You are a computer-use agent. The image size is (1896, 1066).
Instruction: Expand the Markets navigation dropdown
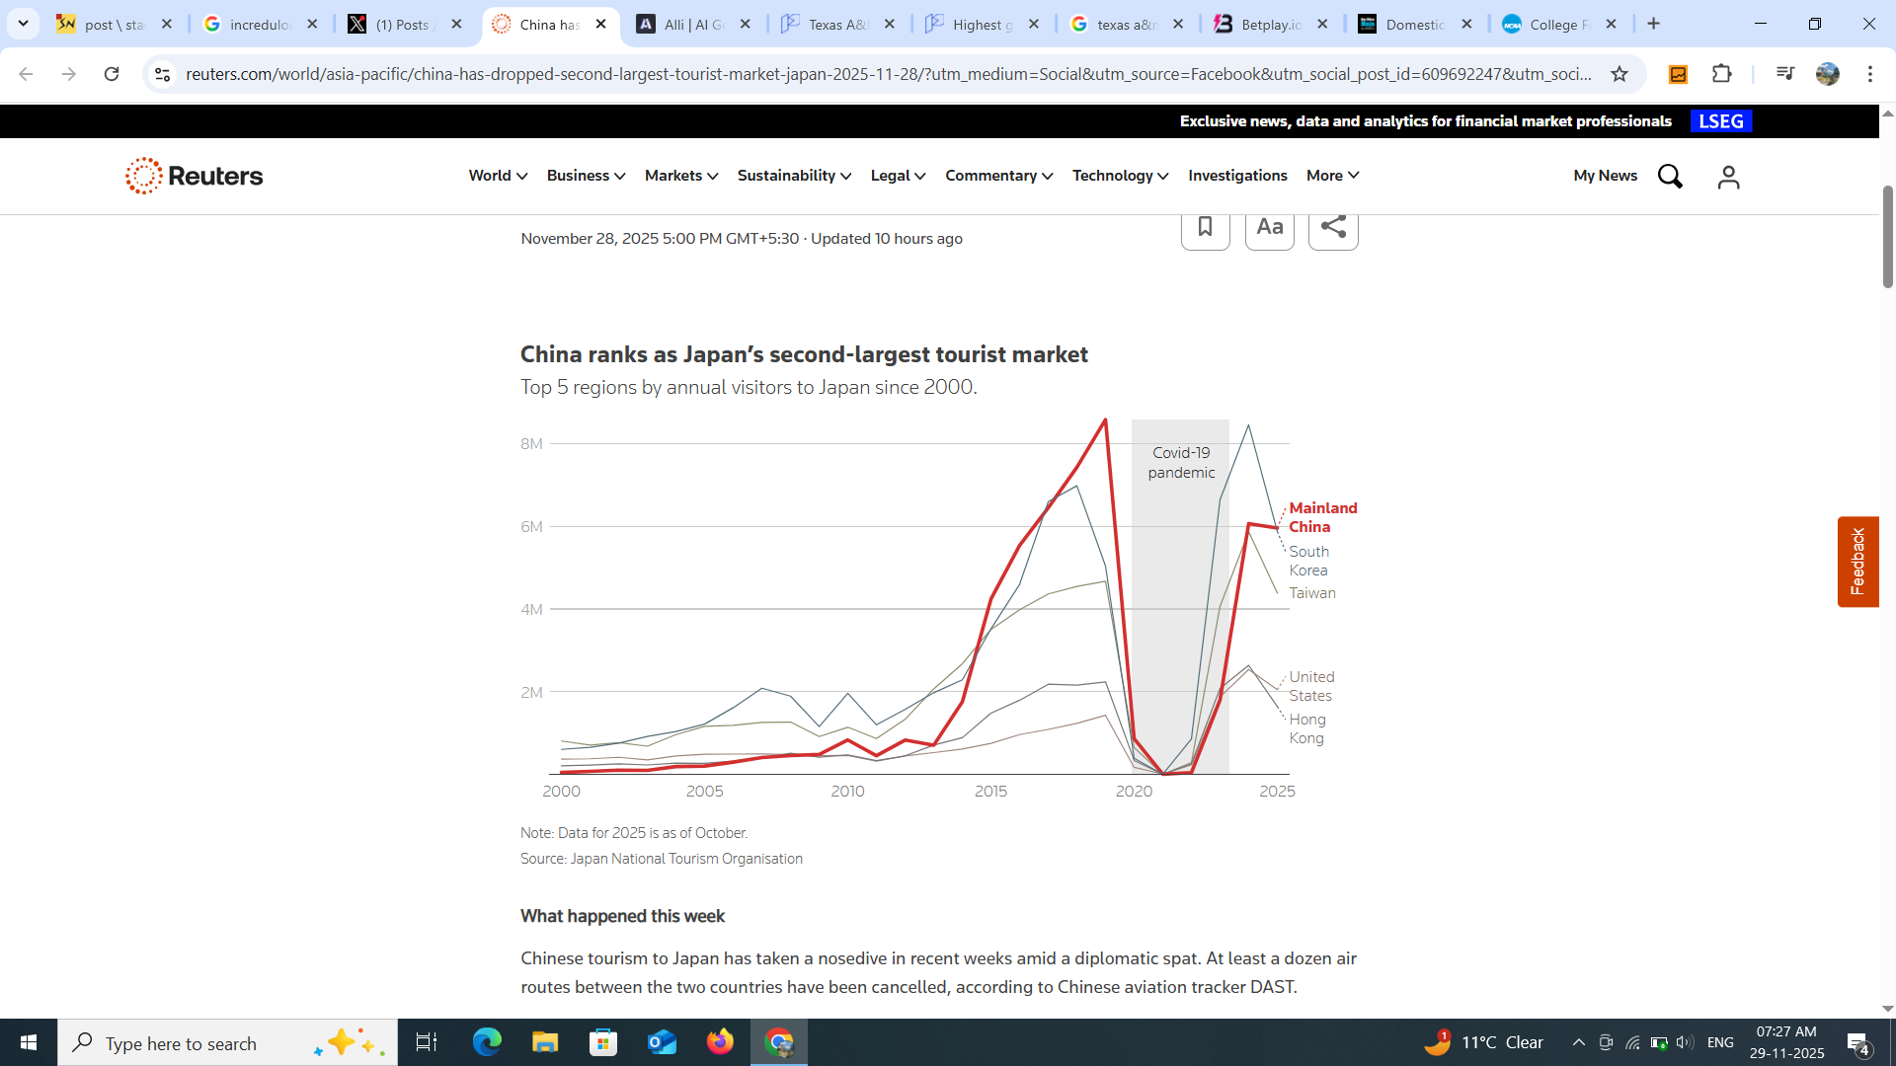pyautogui.click(x=680, y=176)
